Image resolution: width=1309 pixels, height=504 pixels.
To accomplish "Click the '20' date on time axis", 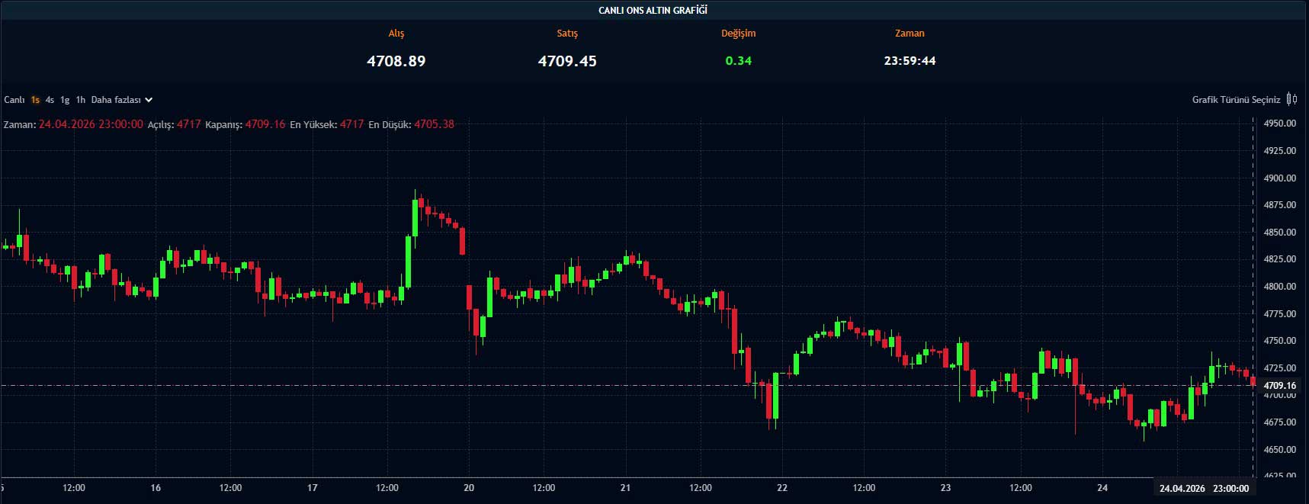I will tap(469, 488).
